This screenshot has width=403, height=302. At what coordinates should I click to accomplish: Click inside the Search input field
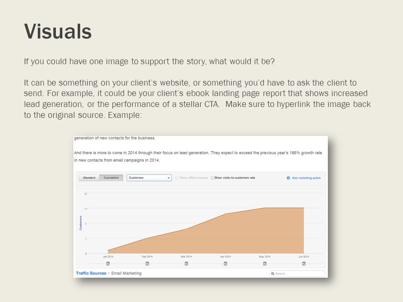pos(297,273)
